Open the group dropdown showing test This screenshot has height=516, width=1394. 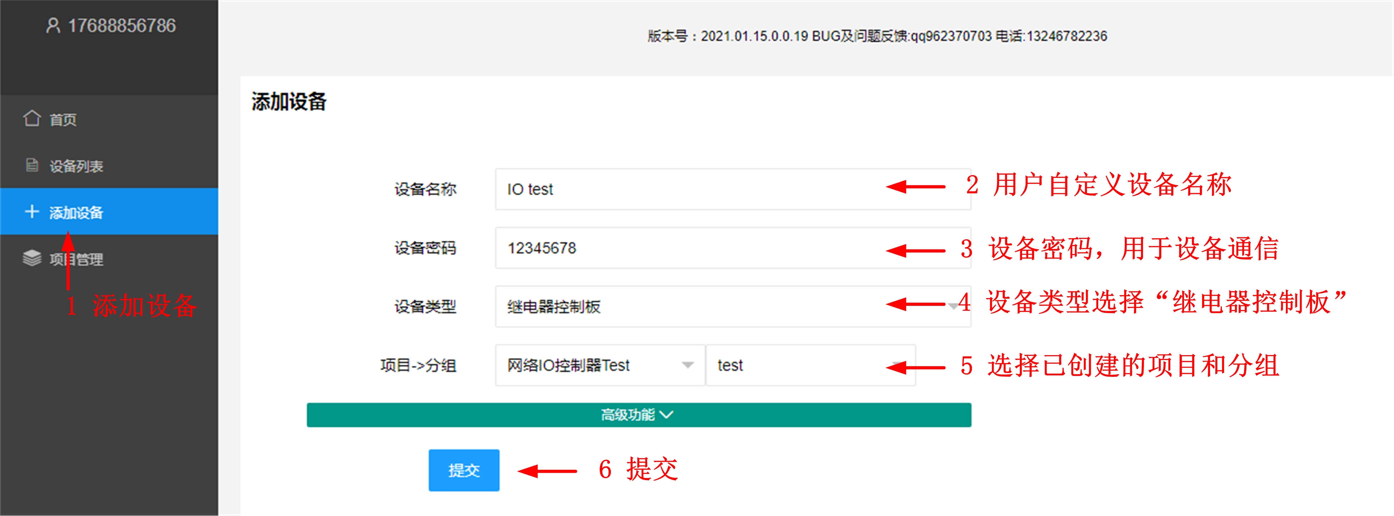pos(801,365)
